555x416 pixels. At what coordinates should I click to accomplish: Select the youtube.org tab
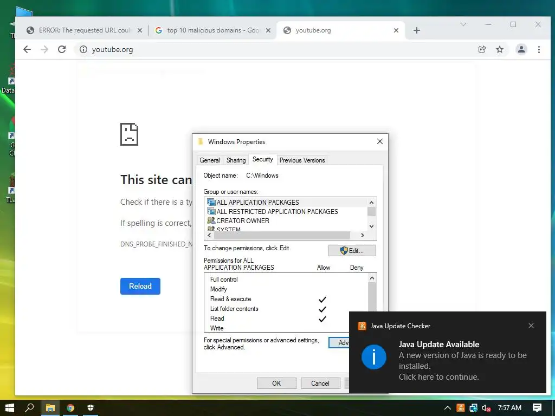tap(340, 30)
